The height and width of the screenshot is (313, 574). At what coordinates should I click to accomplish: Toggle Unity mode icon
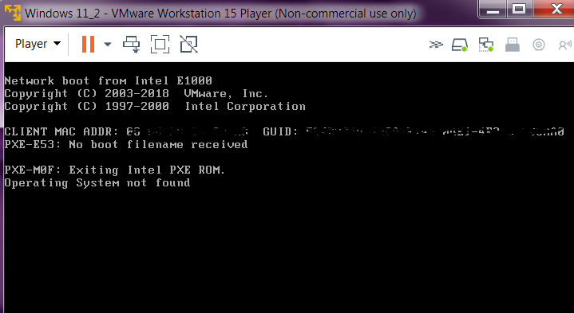(x=189, y=44)
